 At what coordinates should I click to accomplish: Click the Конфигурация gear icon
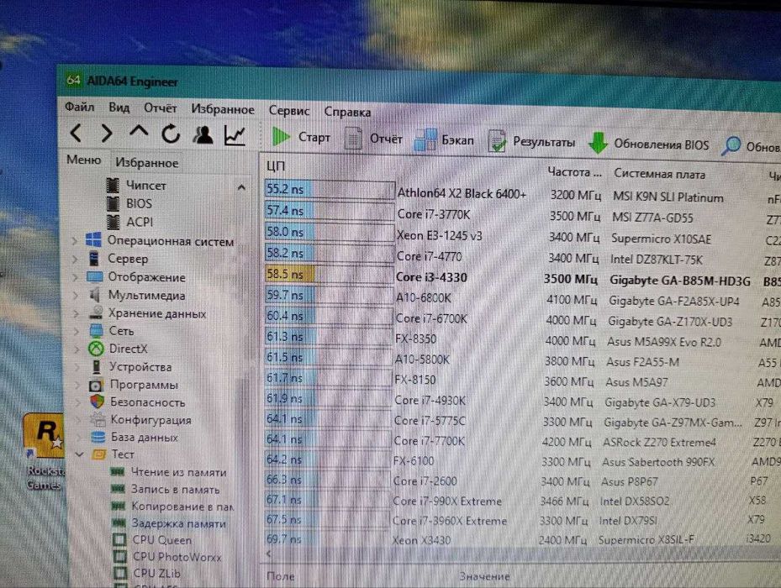pyautogui.click(x=98, y=419)
